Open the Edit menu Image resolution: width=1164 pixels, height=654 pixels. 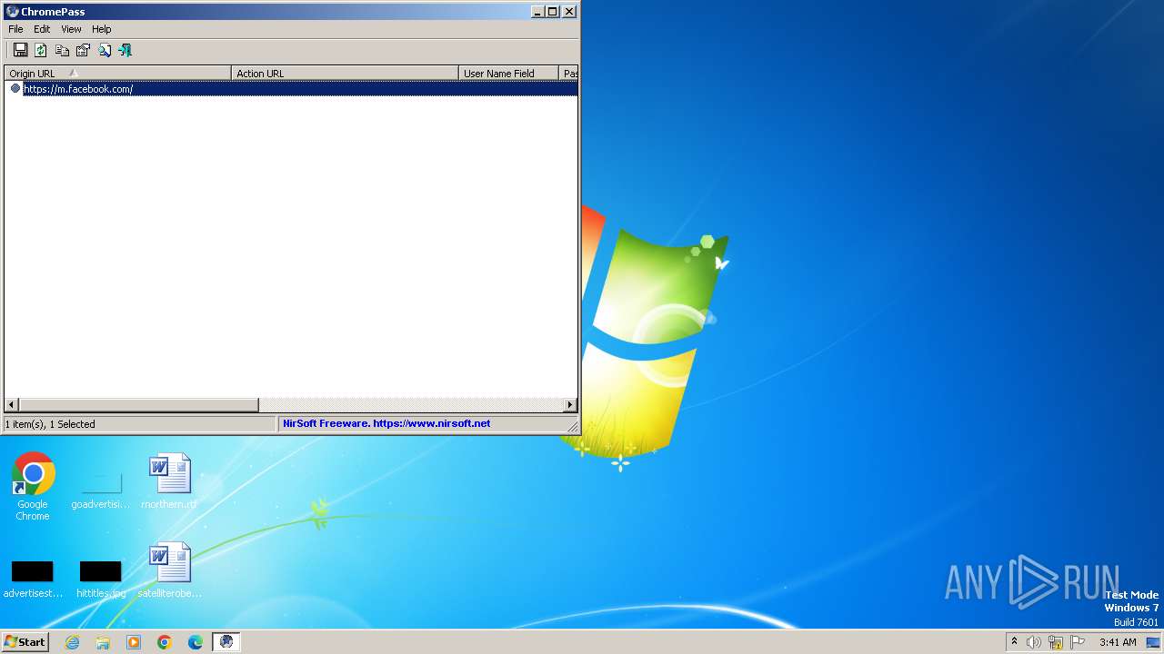pyautogui.click(x=42, y=29)
